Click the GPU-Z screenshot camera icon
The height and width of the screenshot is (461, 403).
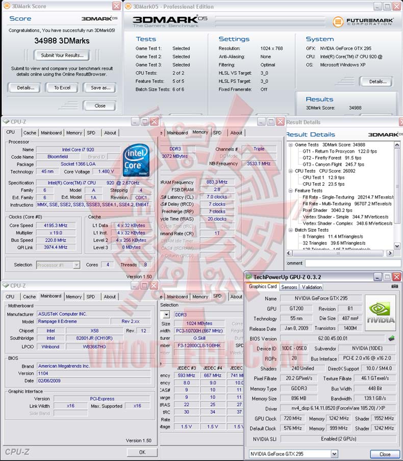click(395, 286)
